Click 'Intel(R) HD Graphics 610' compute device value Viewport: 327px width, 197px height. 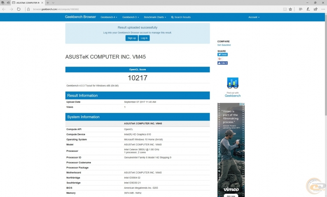tap(138, 134)
